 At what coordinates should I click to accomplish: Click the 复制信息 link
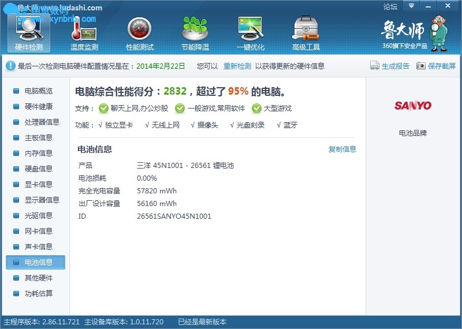342,149
